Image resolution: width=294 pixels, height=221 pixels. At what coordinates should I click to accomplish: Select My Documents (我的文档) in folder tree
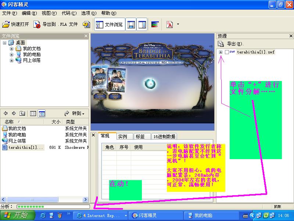[x=32, y=49]
